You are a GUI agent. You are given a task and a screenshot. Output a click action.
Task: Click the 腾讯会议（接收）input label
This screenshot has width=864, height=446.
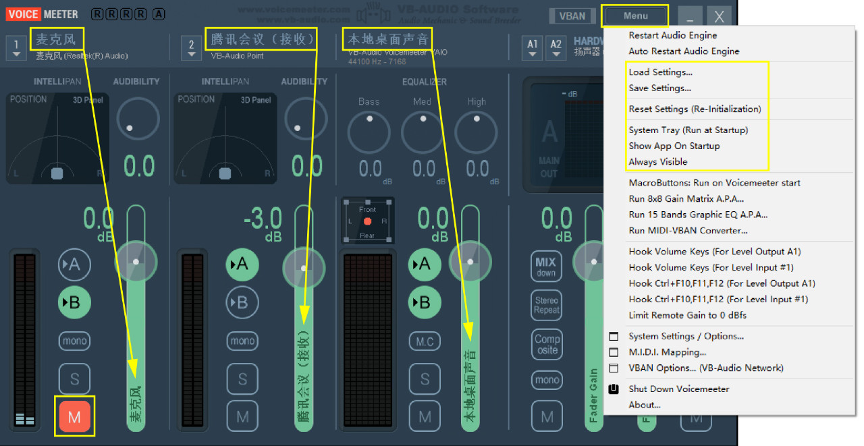[261, 39]
